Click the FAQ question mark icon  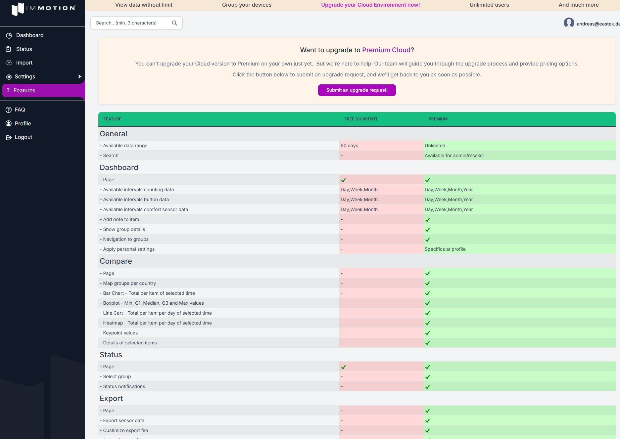tap(9, 110)
